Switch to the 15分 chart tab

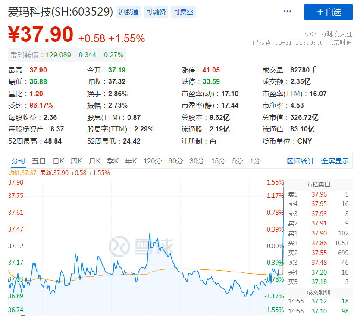218,161
